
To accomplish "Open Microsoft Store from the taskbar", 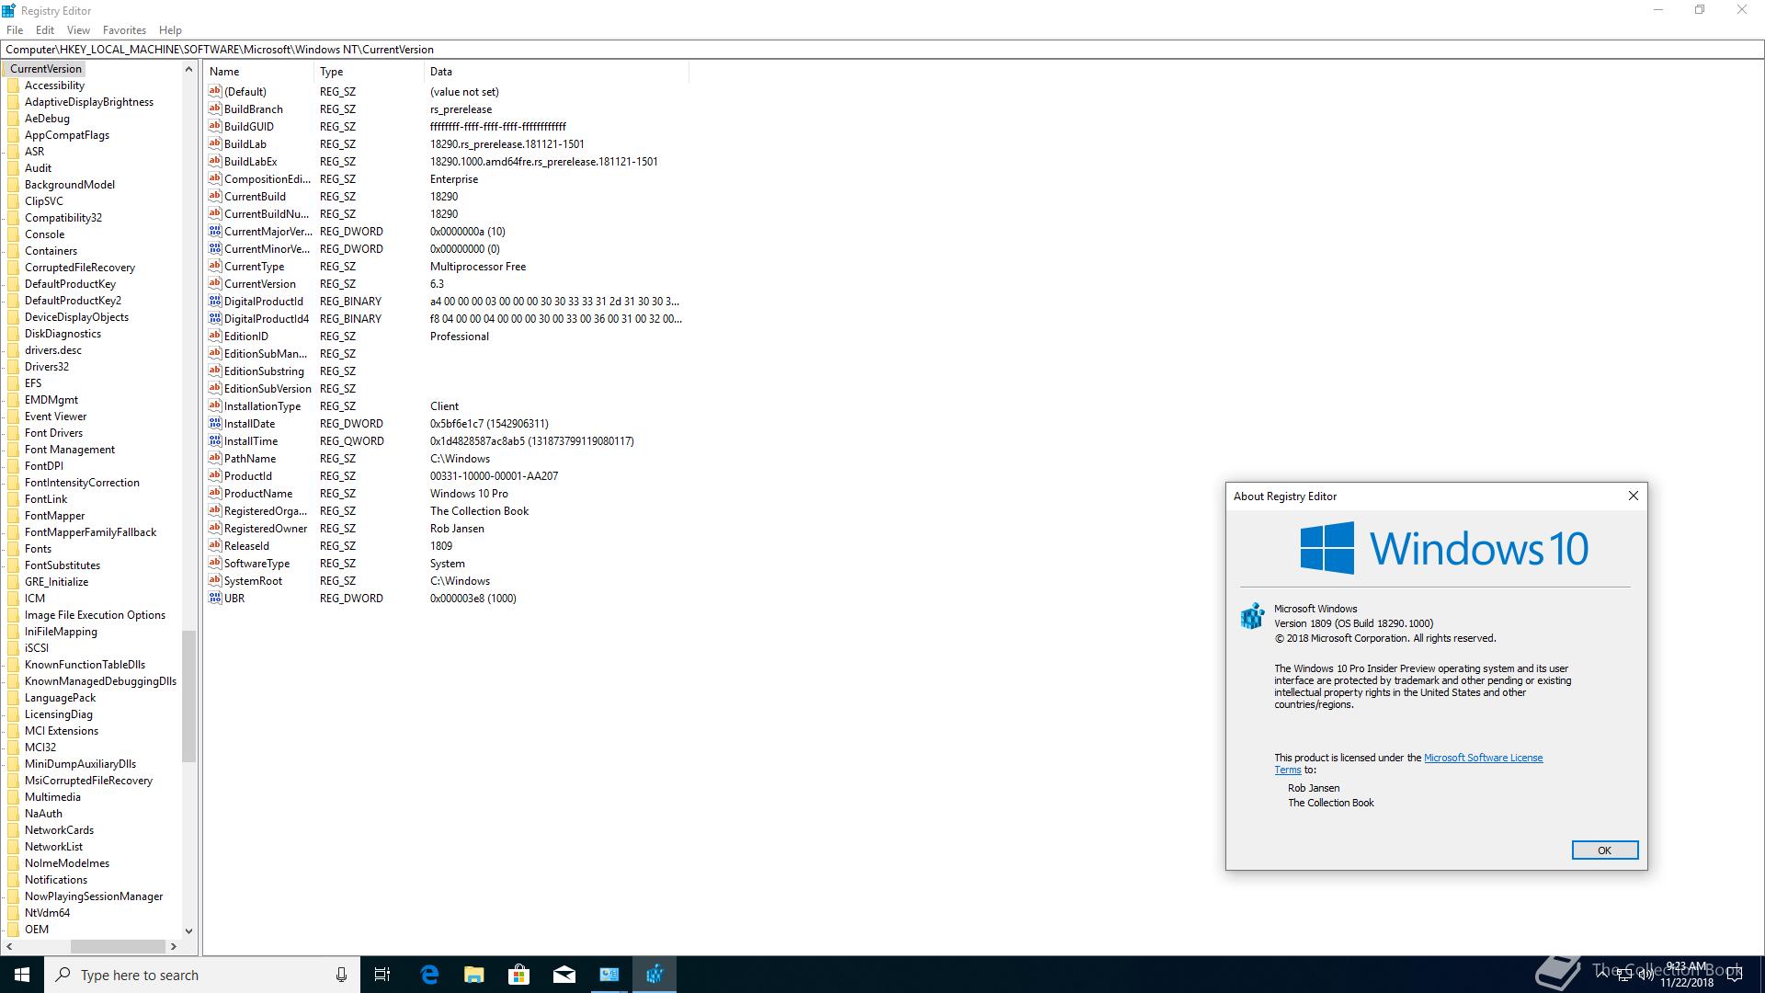I will (x=519, y=975).
